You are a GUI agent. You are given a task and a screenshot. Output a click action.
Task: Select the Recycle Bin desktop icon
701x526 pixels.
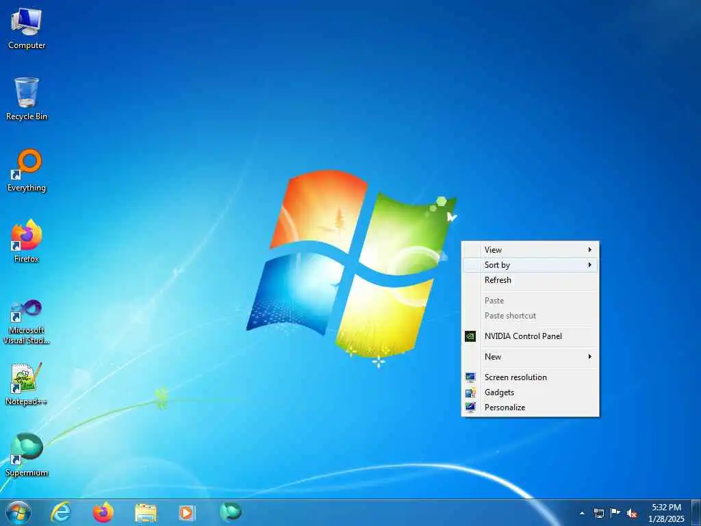27,99
